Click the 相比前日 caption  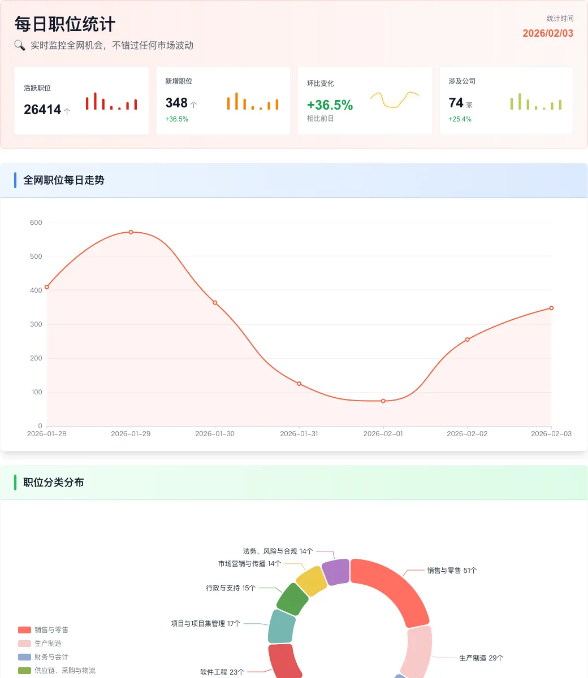(x=321, y=119)
